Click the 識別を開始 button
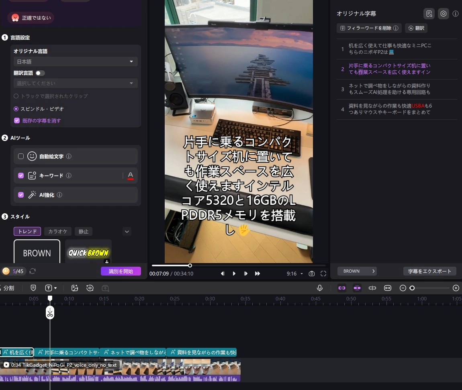The image size is (462, 390). pos(121,271)
